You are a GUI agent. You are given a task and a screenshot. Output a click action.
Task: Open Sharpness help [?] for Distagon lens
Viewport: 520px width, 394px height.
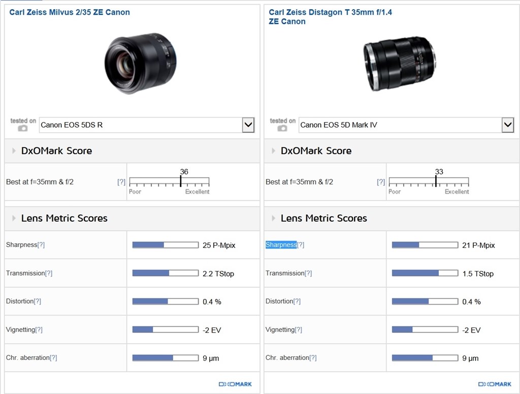pos(301,245)
